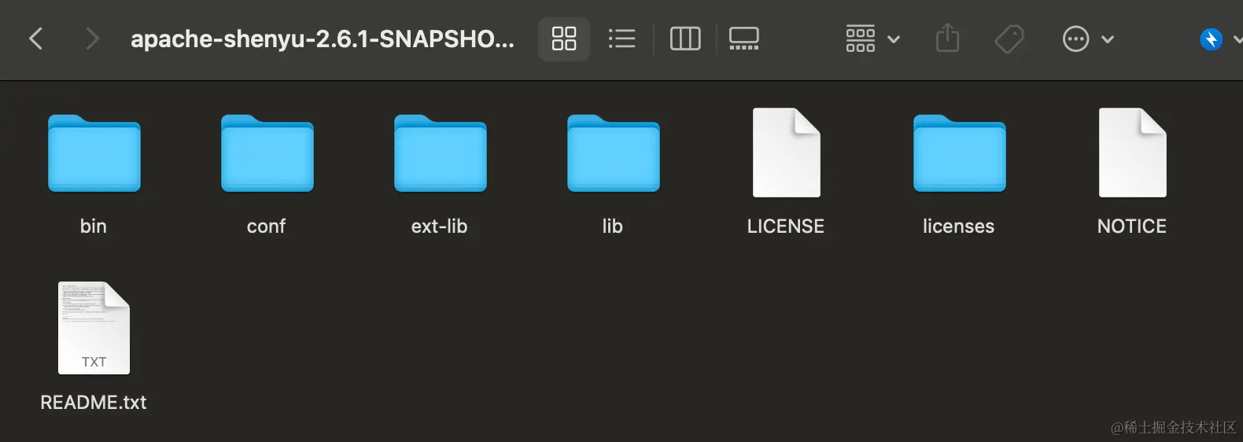Viewport: 1243px width, 442px height.
Task: Select the README.txt file thumbnail
Action: [x=94, y=328]
